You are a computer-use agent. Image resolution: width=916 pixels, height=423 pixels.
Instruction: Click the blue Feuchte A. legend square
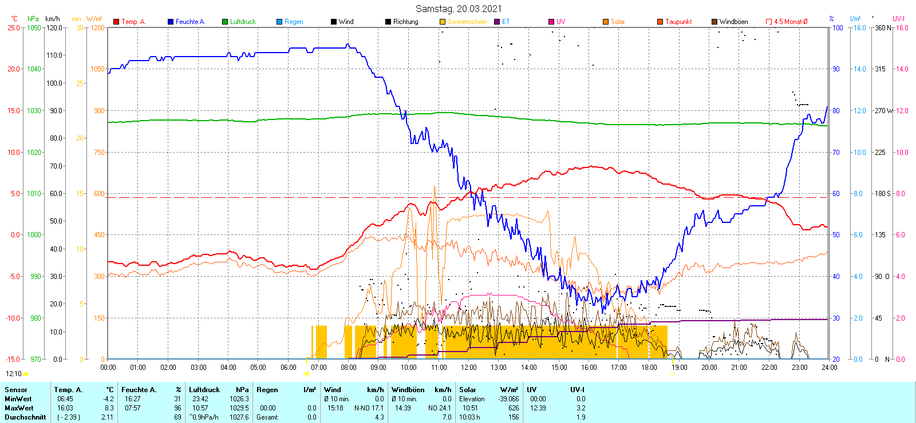click(x=171, y=22)
